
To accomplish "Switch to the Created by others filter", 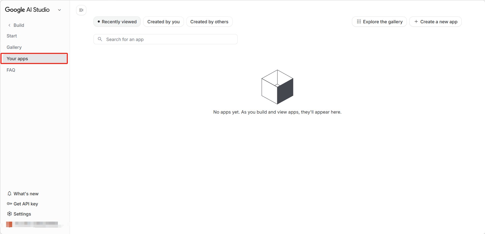I will click(x=209, y=22).
